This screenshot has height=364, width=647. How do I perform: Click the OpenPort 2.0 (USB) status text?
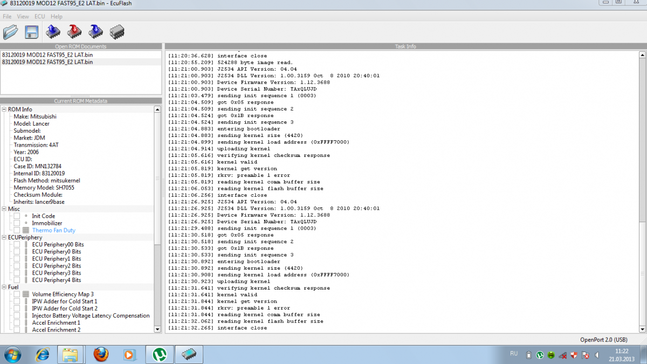click(x=603, y=340)
